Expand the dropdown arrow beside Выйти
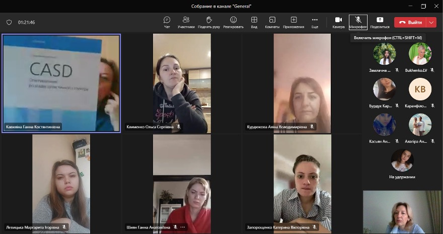 [431, 22]
